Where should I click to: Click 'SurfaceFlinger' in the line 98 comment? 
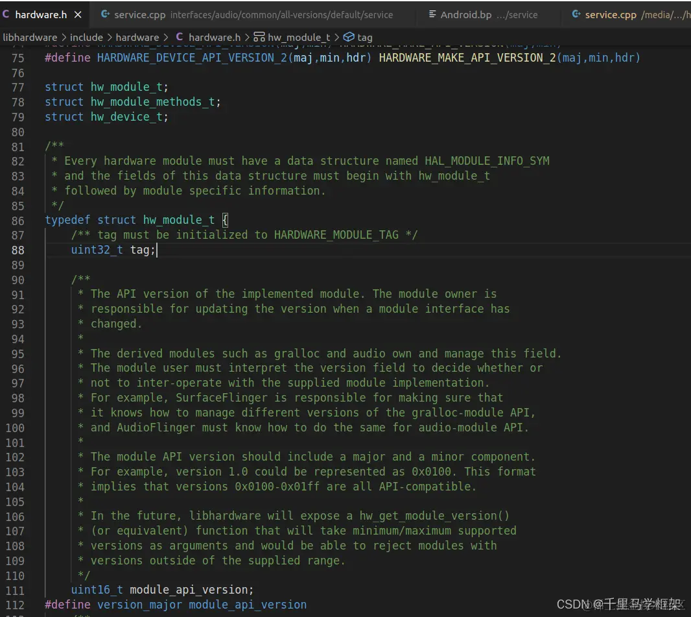(222, 398)
